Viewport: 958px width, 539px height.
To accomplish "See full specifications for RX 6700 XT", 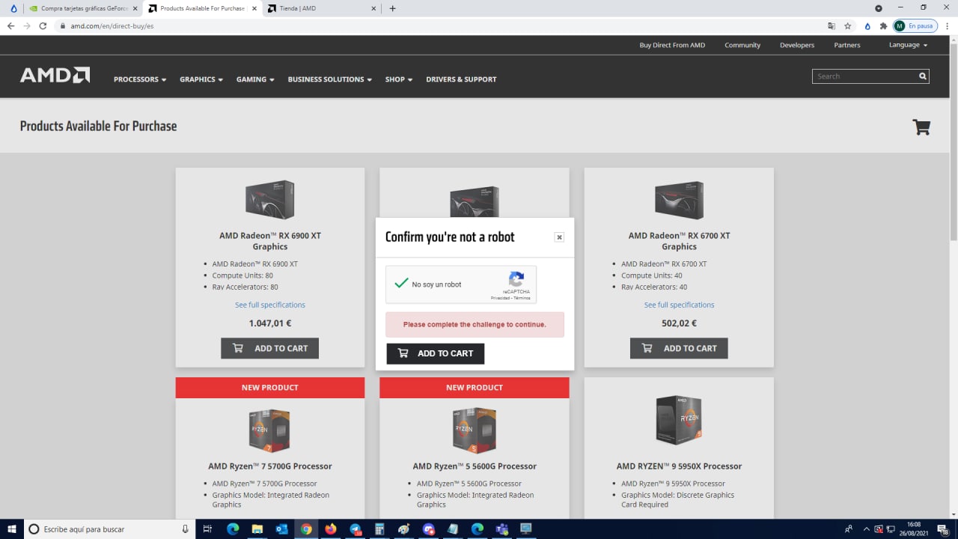I will pos(679,305).
